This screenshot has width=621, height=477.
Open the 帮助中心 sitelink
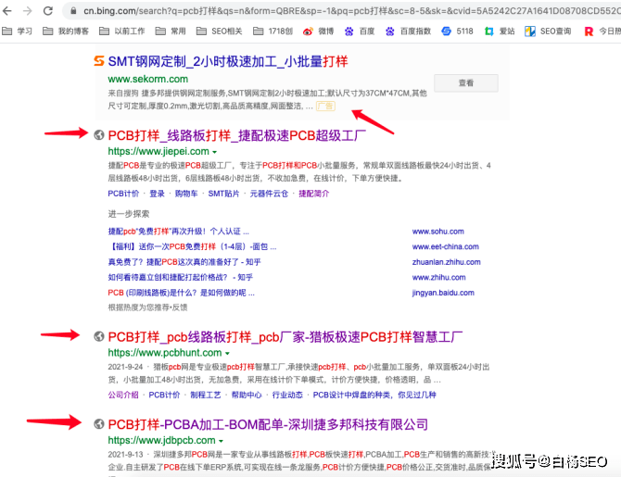click(x=247, y=395)
